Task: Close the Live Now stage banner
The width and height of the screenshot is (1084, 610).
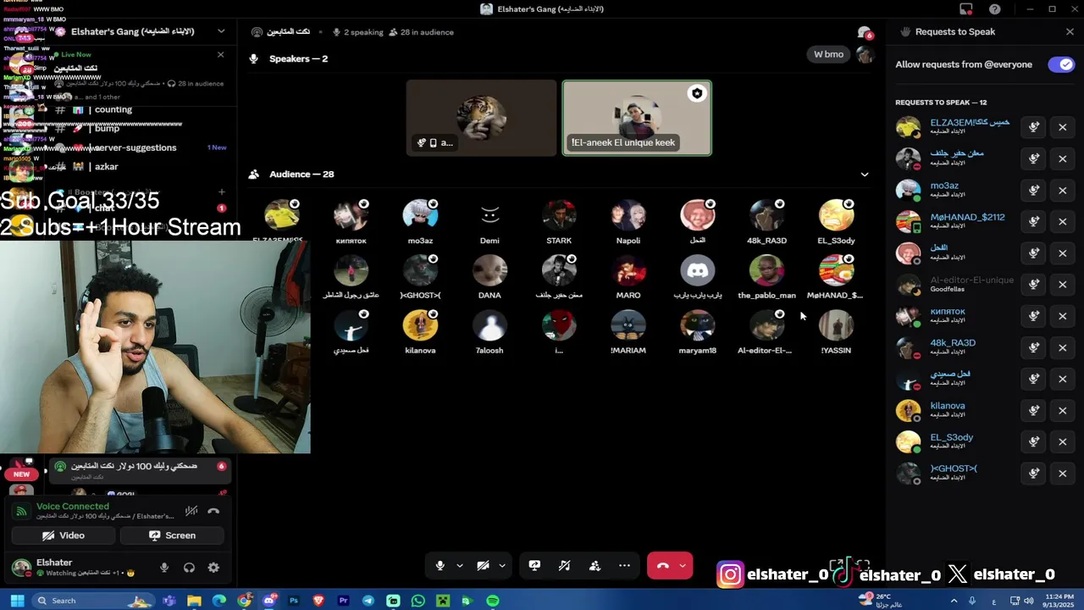Action: click(x=221, y=55)
